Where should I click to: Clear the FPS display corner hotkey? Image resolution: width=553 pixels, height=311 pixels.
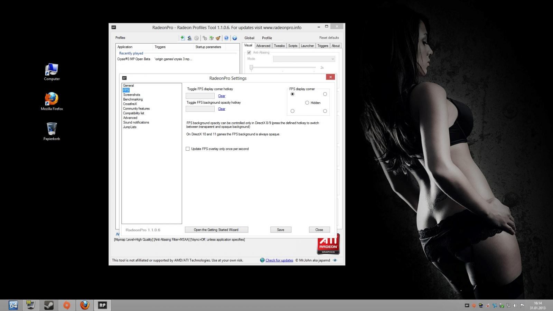[x=222, y=96]
